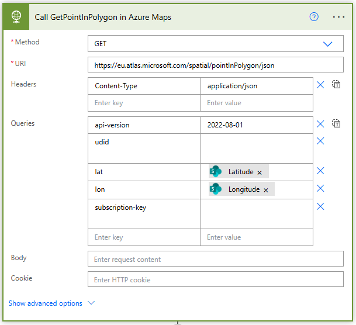Switch Headers to text mode
Screen dimensions: 356x325
click(x=336, y=85)
